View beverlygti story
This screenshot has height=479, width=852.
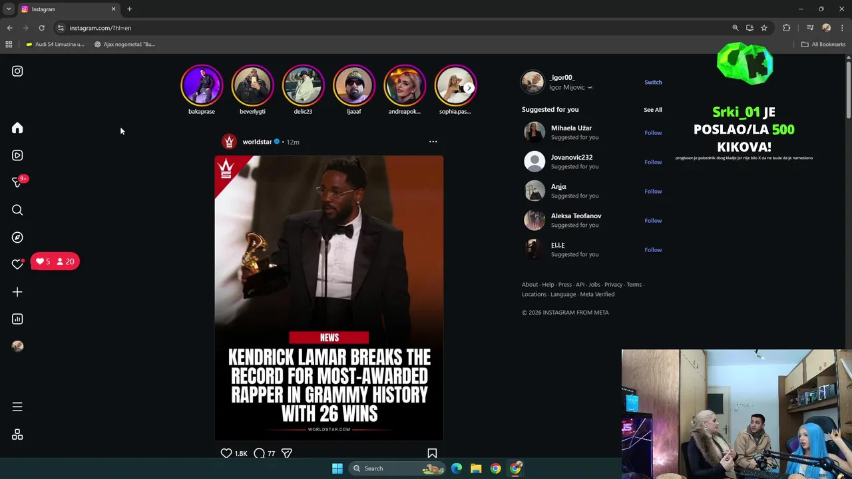click(x=252, y=86)
